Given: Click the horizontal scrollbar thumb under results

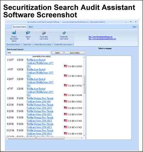Looking at the screenshot, I should [x=36, y=138].
